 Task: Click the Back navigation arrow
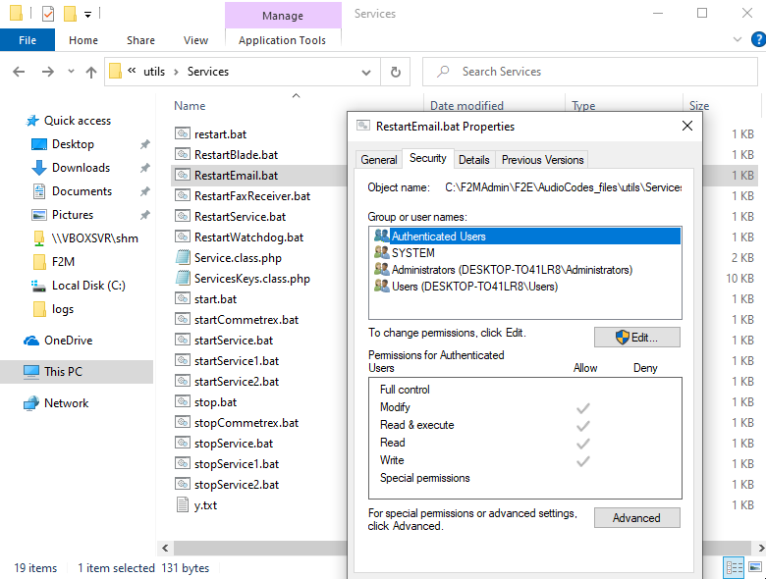tap(20, 72)
